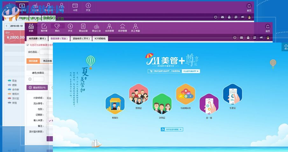Open the 美一客 phone hexagon icon

(x=209, y=104)
